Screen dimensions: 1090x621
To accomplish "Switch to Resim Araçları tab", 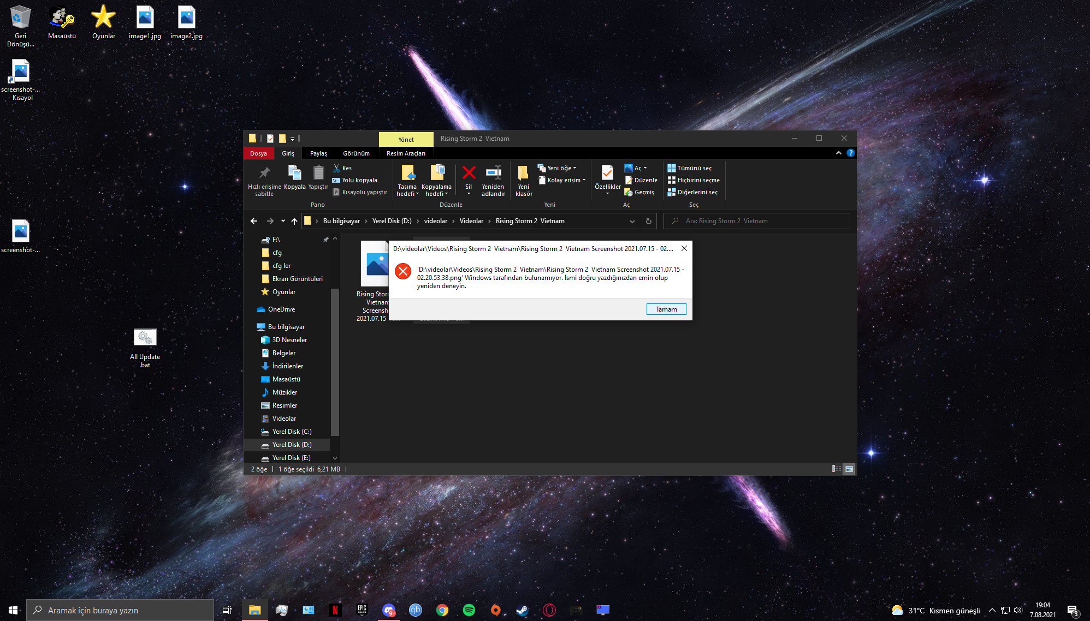I will pos(406,153).
